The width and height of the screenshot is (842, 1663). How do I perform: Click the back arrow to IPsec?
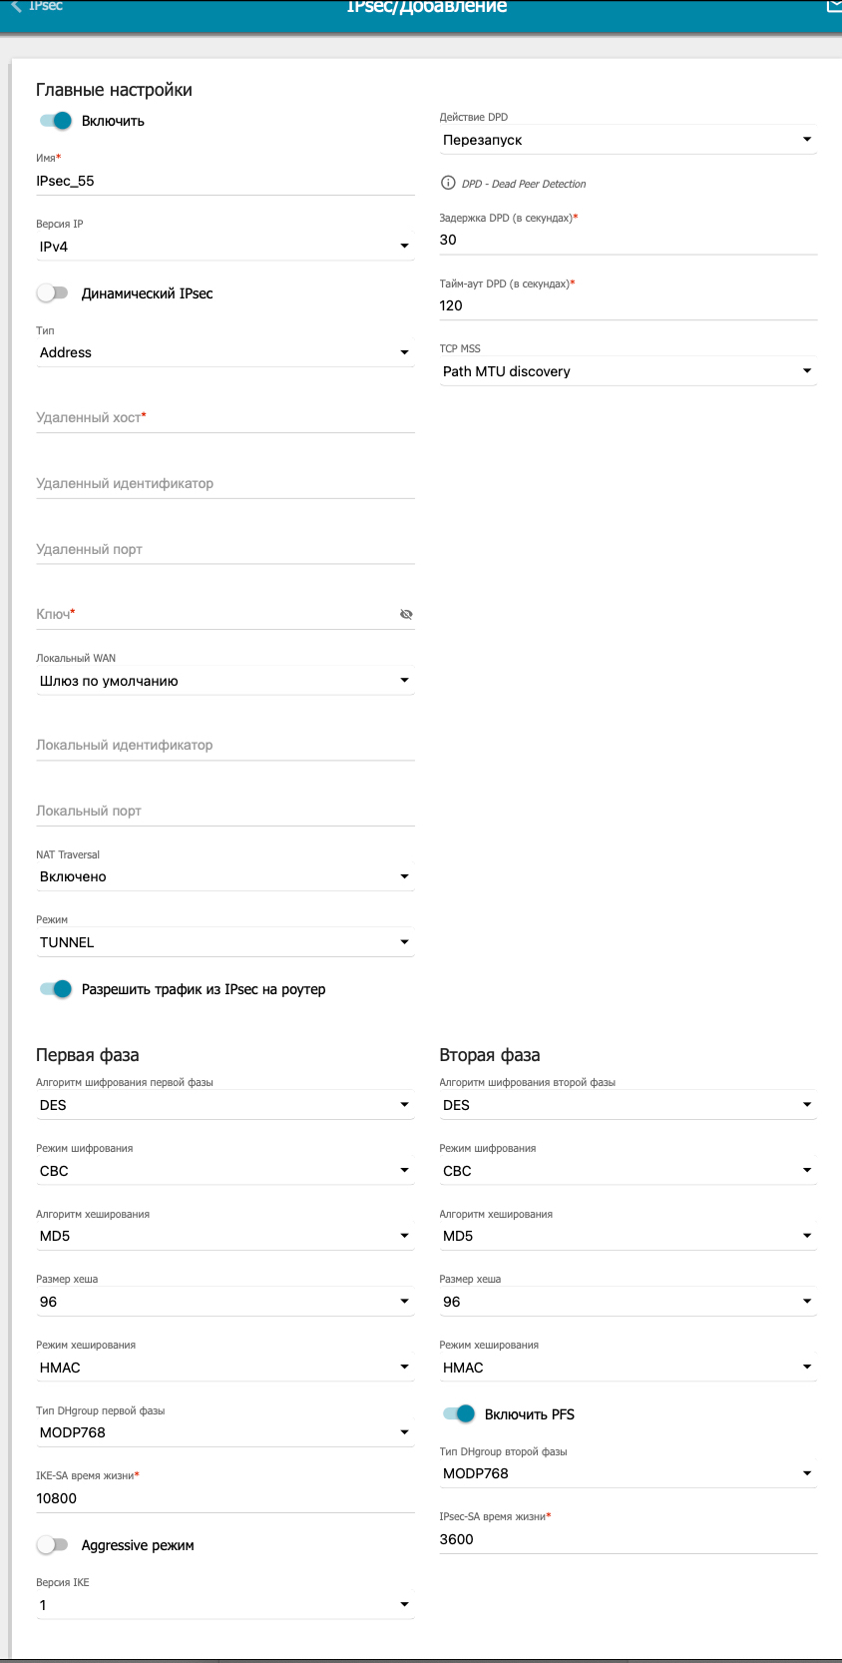tap(16, 6)
